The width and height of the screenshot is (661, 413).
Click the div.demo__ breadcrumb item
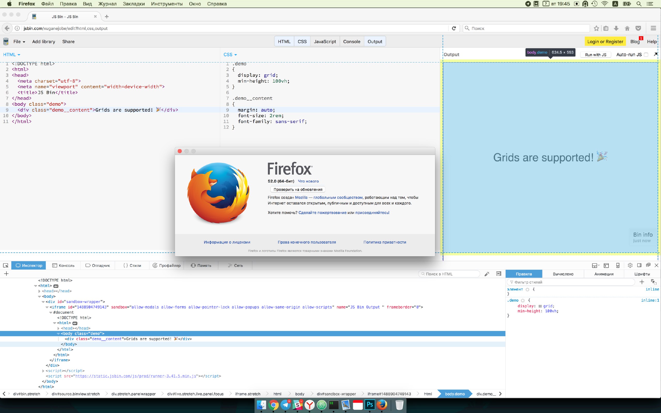(486, 394)
